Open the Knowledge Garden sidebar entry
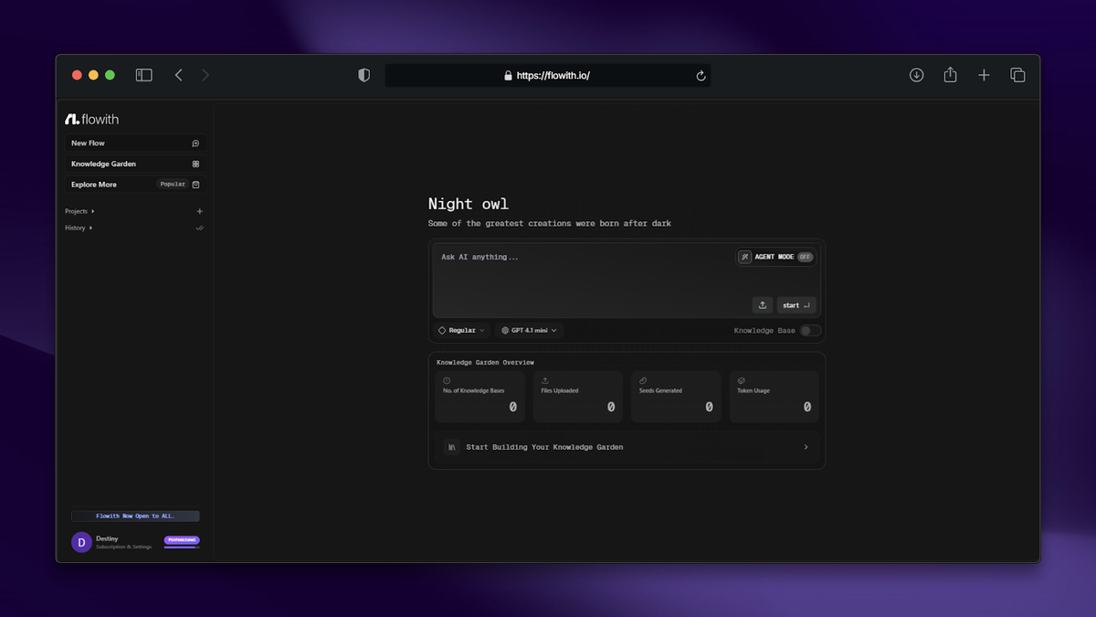This screenshot has width=1096, height=617. click(x=135, y=164)
